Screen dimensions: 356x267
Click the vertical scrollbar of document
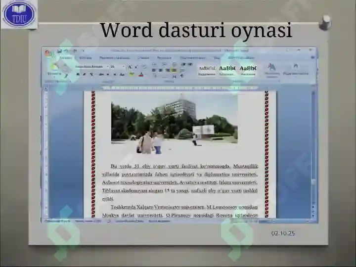coord(313,154)
